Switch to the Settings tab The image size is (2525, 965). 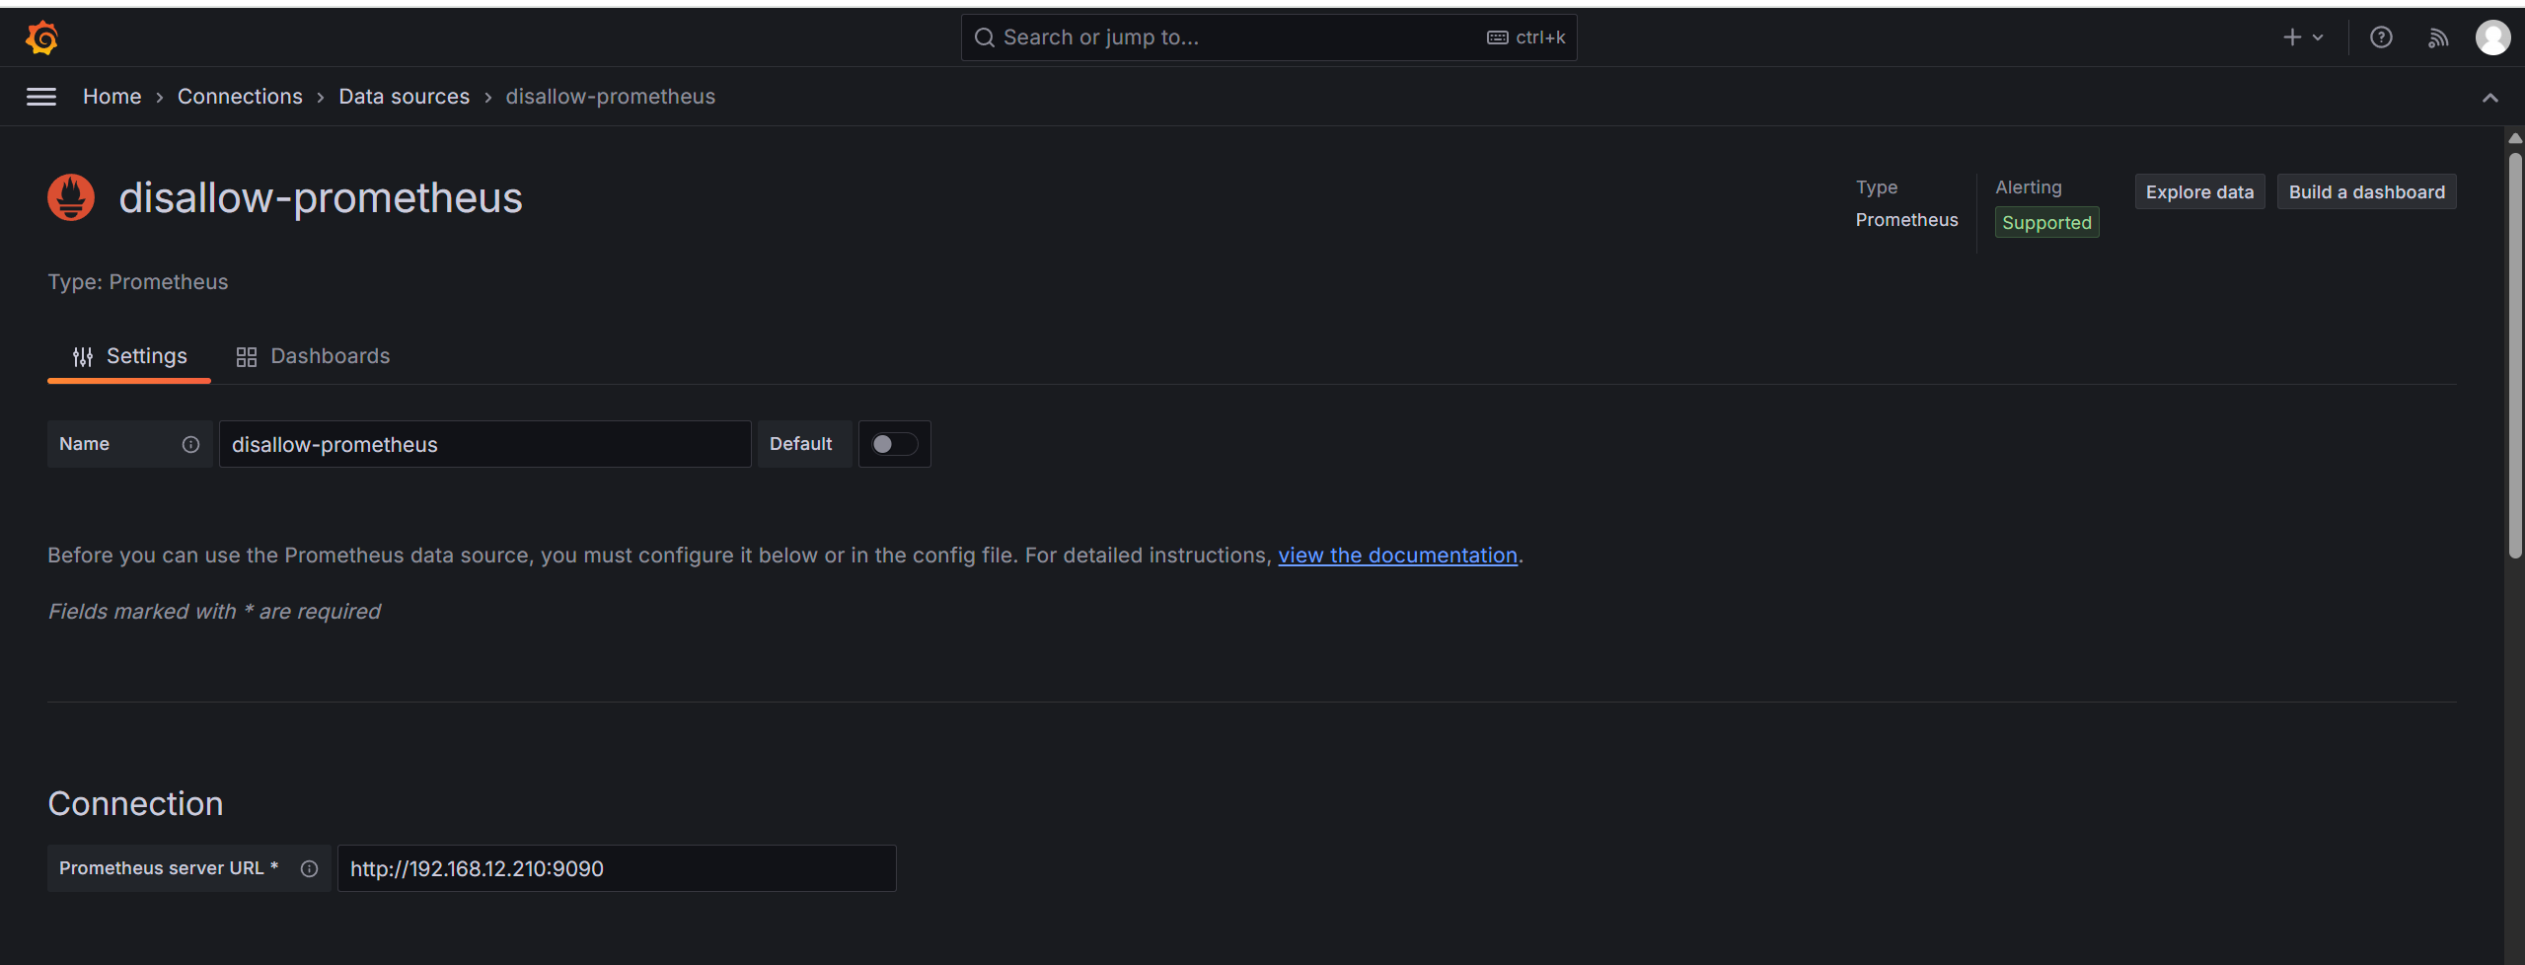[129, 356]
